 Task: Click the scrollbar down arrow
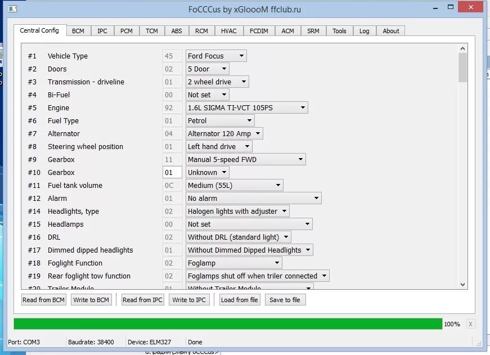[x=463, y=284]
